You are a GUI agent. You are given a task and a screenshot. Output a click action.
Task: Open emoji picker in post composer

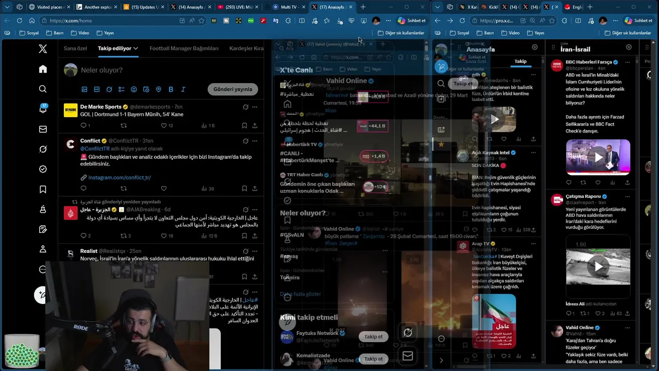[134, 89]
